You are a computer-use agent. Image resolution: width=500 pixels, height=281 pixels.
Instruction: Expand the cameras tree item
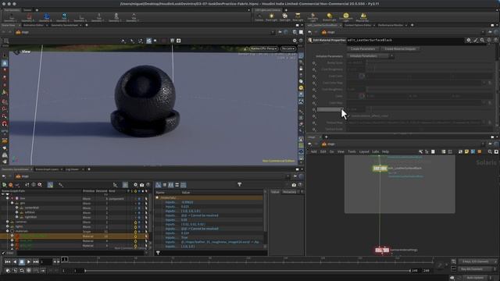tap(7, 222)
